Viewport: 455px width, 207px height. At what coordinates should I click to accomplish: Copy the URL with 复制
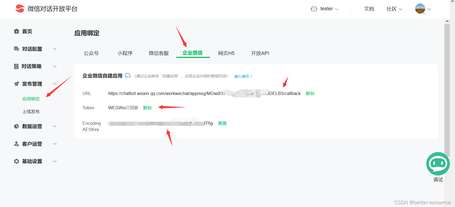pos(310,93)
